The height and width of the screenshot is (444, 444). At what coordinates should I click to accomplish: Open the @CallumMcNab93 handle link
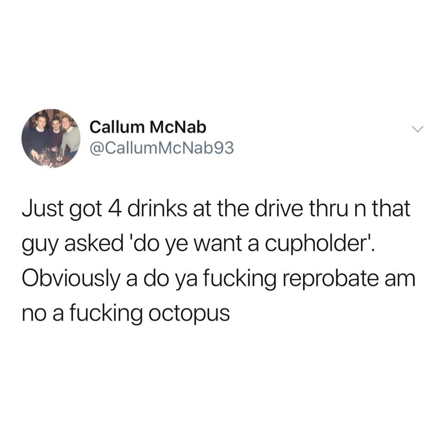(162, 148)
